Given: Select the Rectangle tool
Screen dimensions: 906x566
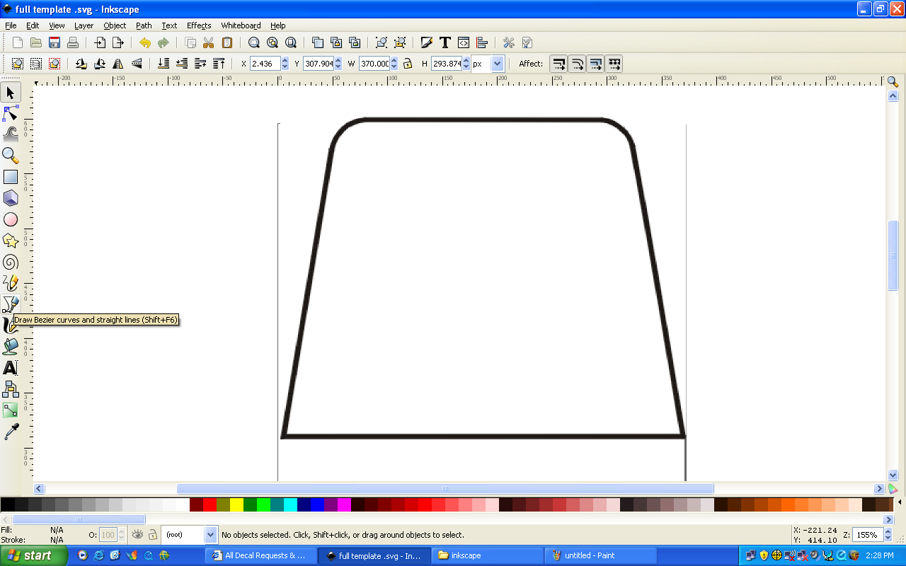Looking at the screenshot, I should 11,177.
